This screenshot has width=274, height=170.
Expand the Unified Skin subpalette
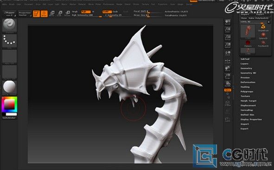tap(247, 115)
